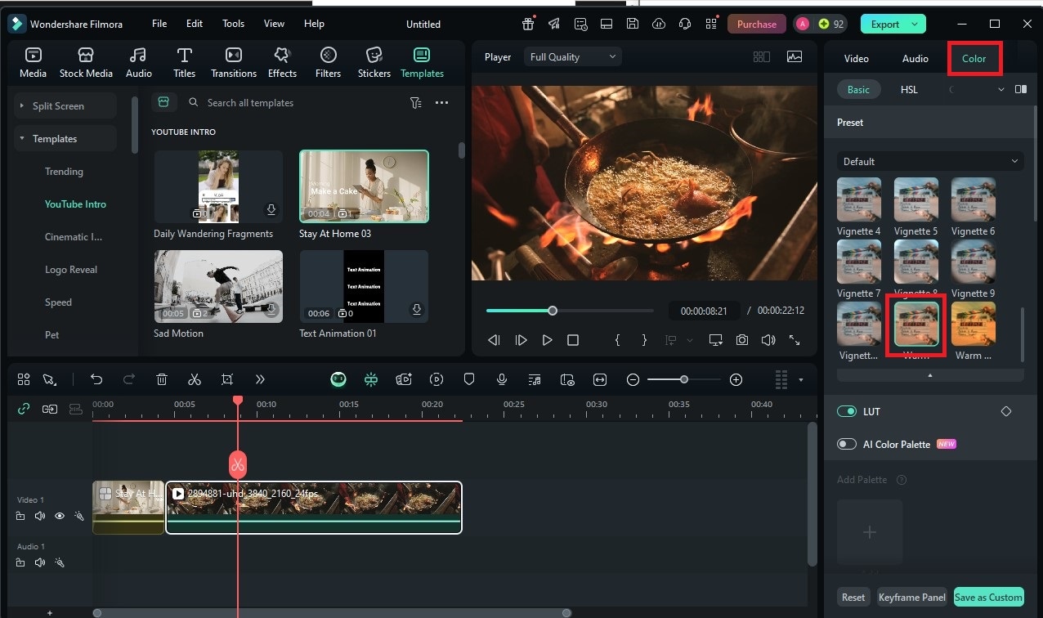The height and width of the screenshot is (618, 1043).
Task: Switch to the Titles tab
Action: click(x=184, y=63)
